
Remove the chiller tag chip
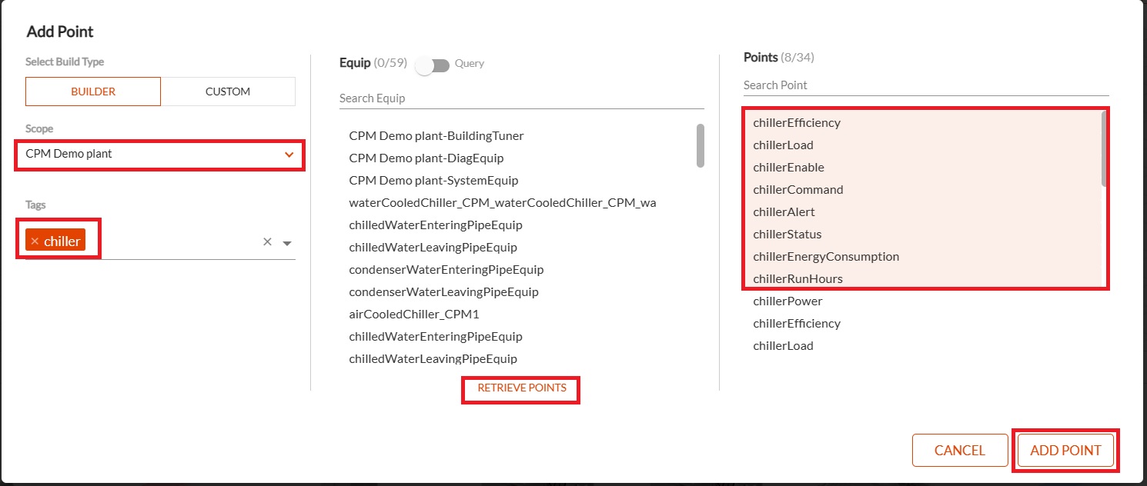click(x=35, y=241)
